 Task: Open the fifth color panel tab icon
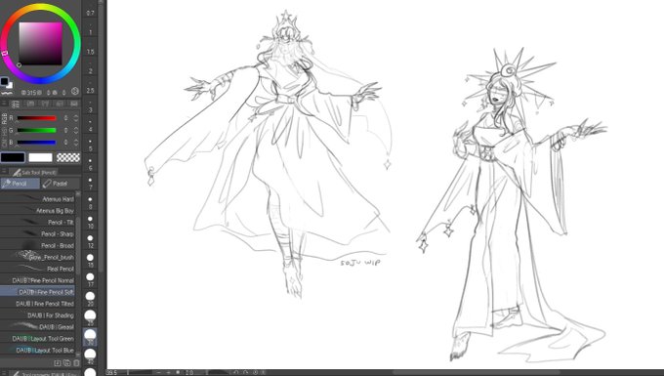pos(73,104)
